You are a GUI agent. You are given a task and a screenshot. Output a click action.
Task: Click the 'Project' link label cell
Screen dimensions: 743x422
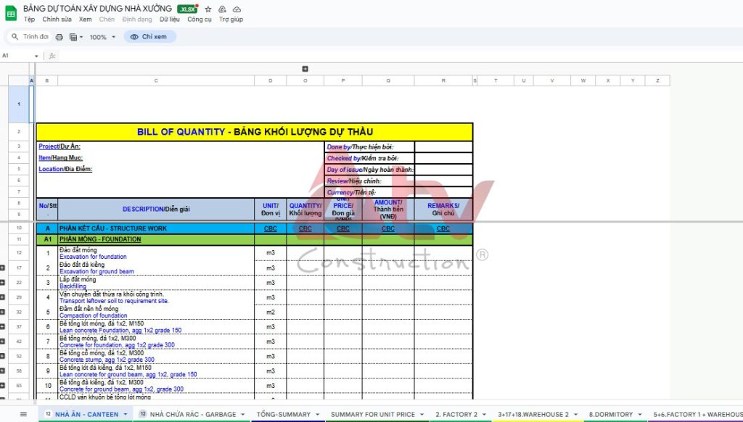[49, 146]
